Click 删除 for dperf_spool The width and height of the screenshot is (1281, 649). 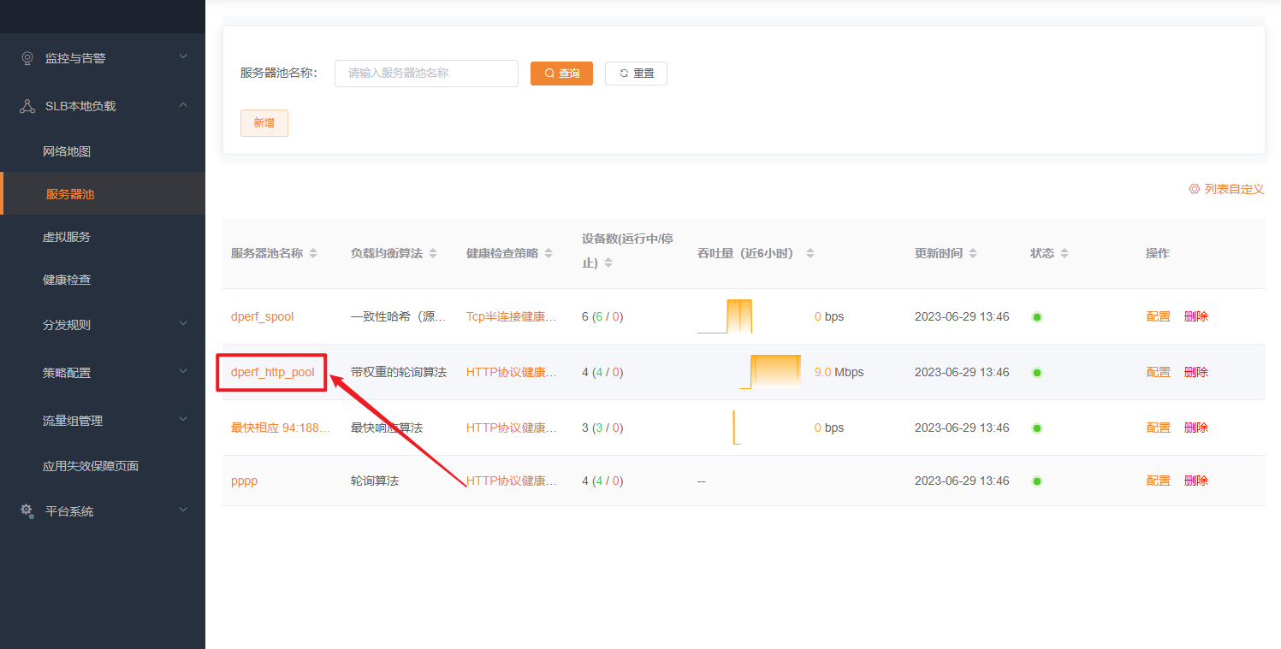(x=1196, y=316)
